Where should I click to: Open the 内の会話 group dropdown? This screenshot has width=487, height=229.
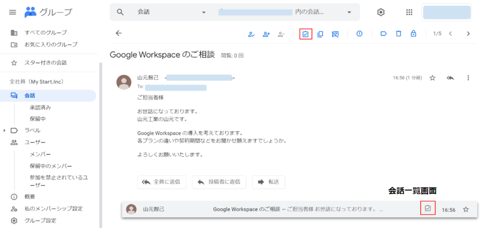(x=349, y=12)
